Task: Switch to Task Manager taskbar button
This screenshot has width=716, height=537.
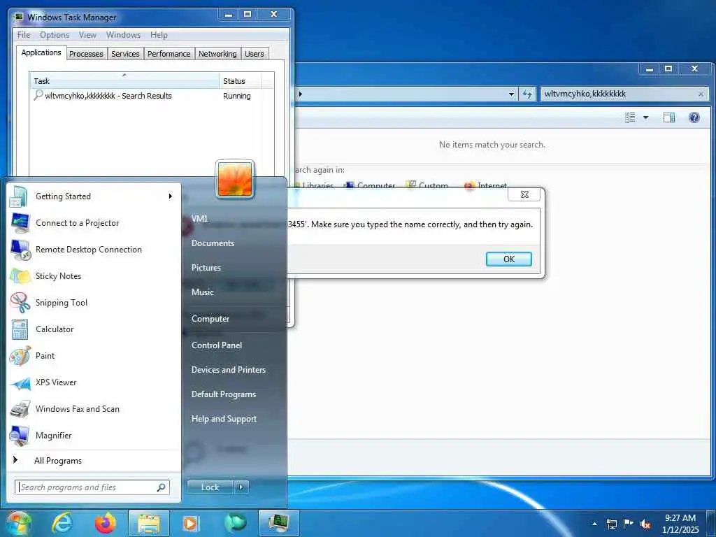Action: point(278,523)
